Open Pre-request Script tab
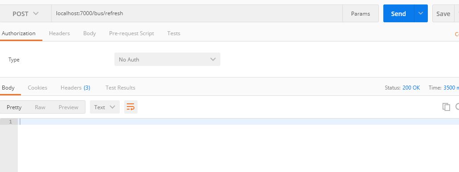Screen dimensions: 459x172 click(131, 33)
